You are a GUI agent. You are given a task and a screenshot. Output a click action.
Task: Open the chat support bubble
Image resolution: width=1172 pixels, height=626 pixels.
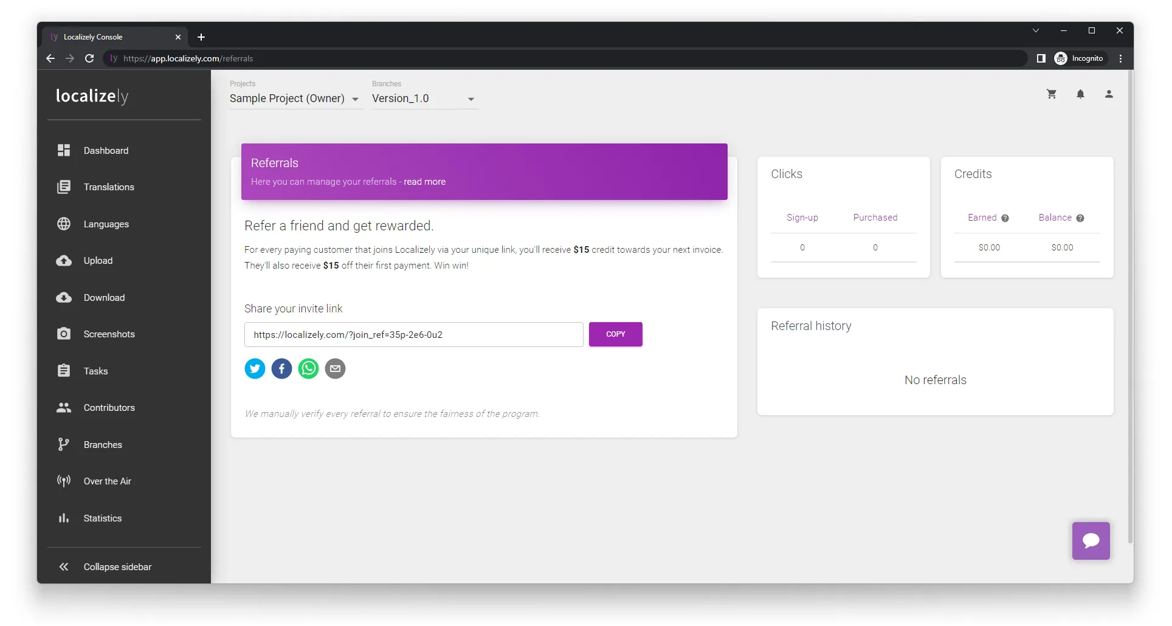coord(1091,540)
